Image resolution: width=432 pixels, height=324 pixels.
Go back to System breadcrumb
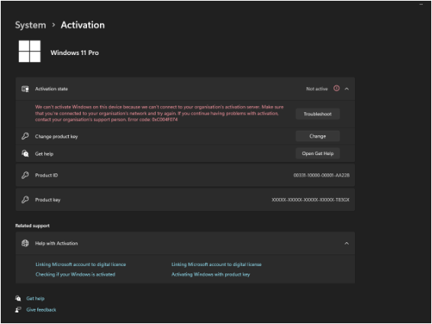pyautogui.click(x=31, y=25)
